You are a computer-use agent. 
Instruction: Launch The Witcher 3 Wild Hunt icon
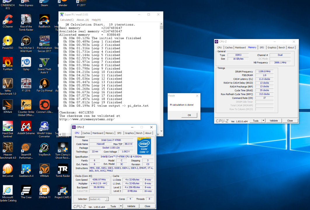(x=26, y=44)
